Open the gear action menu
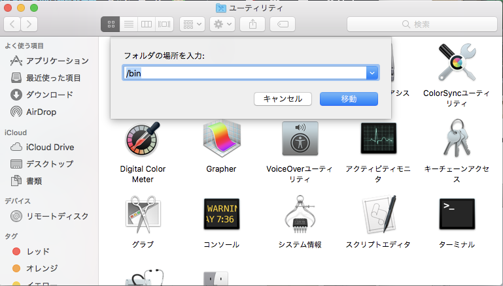The height and width of the screenshot is (286, 503). tap(222, 24)
